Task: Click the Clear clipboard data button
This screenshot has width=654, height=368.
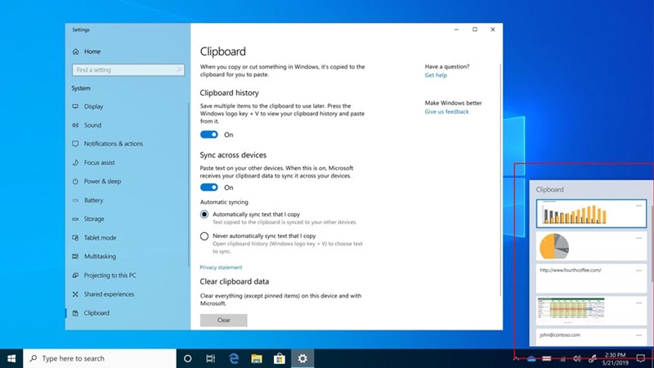Action: (x=223, y=321)
